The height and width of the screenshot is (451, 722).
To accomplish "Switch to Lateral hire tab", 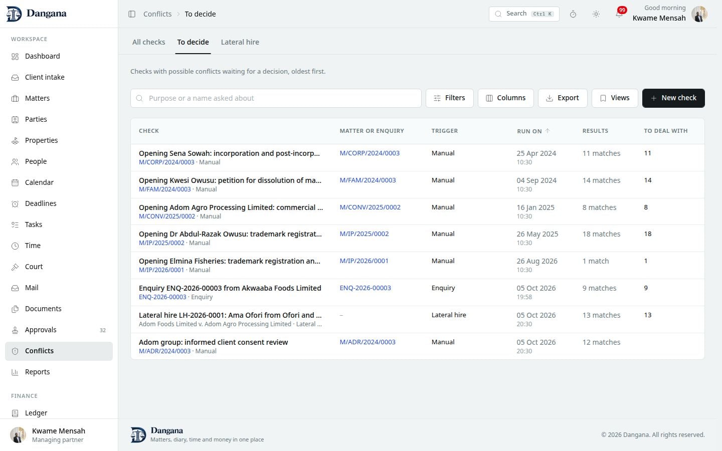I will [240, 42].
